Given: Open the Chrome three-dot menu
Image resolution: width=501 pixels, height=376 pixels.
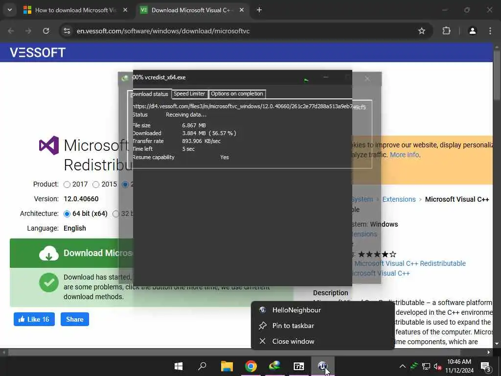Looking at the screenshot, I should [x=490, y=31].
